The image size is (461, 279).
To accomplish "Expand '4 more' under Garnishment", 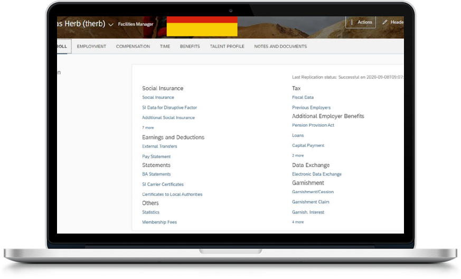I will (x=298, y=222).
